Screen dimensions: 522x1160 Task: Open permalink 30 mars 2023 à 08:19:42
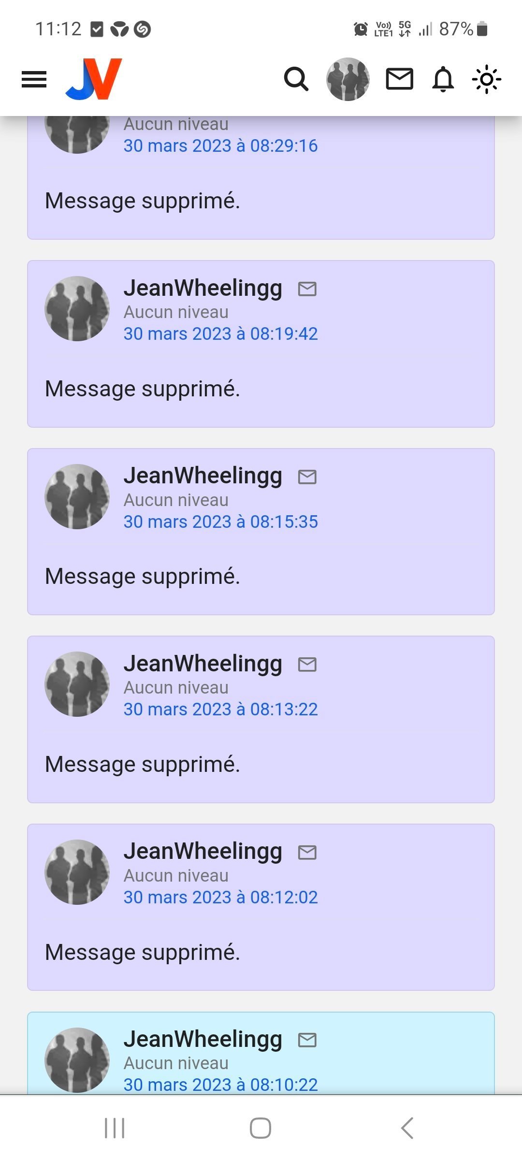(x=220, y=334)
